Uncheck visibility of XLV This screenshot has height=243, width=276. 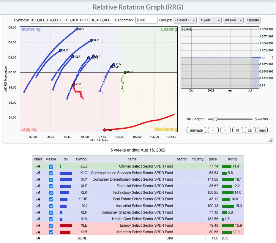51,219
